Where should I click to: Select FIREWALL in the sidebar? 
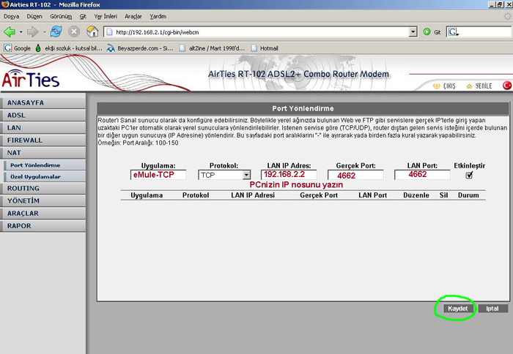click(x=43, y=140)
